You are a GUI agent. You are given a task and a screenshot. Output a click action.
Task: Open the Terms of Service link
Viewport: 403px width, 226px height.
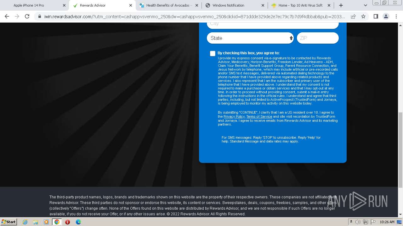259,116
